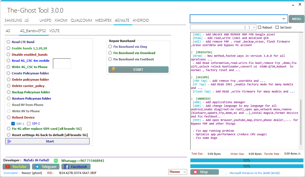Select Fix Baseband via Fastboot

coord(110,59)
